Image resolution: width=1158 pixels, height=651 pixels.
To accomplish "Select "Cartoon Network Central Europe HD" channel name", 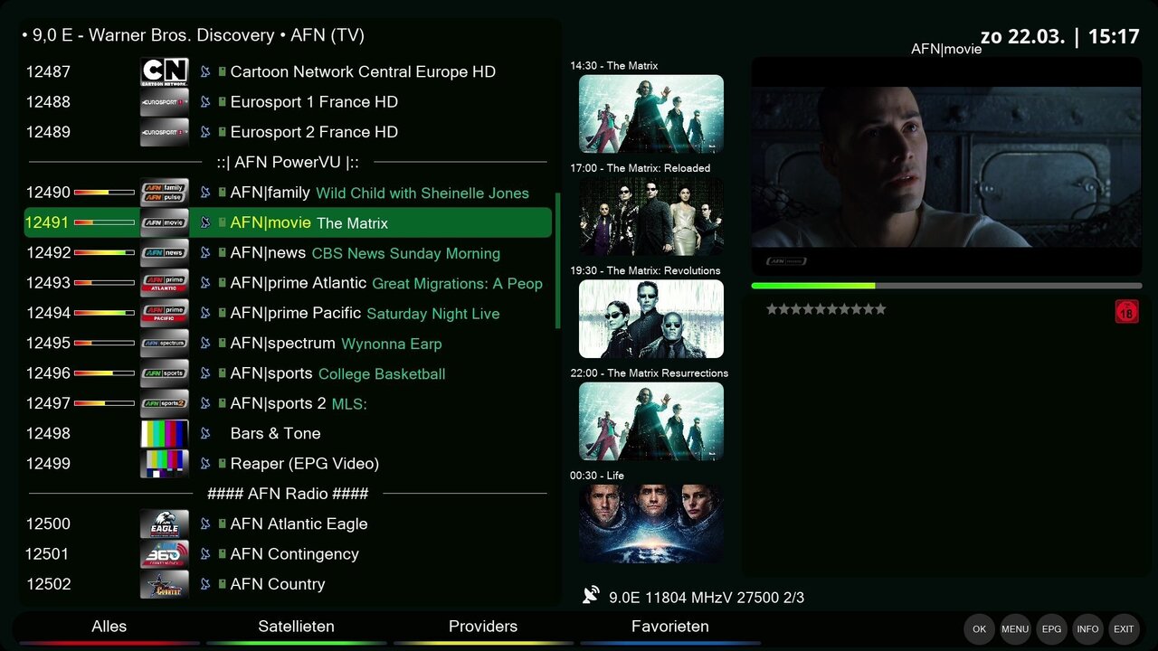I will (363, 71).
